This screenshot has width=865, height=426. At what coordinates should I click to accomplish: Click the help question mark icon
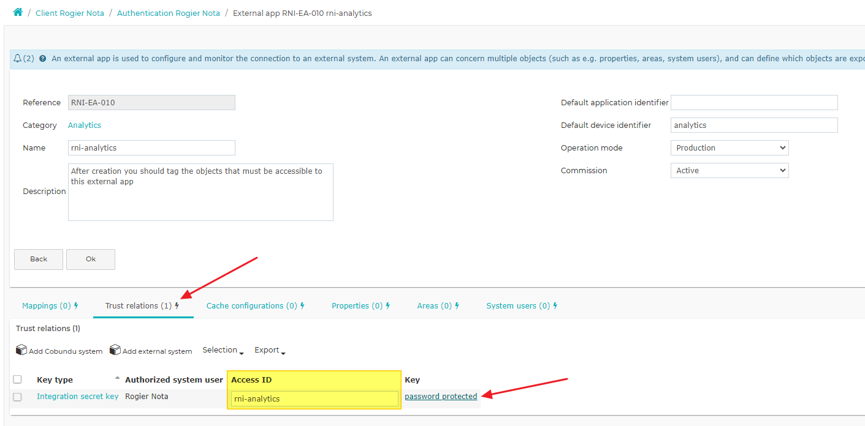coord(42,59)
